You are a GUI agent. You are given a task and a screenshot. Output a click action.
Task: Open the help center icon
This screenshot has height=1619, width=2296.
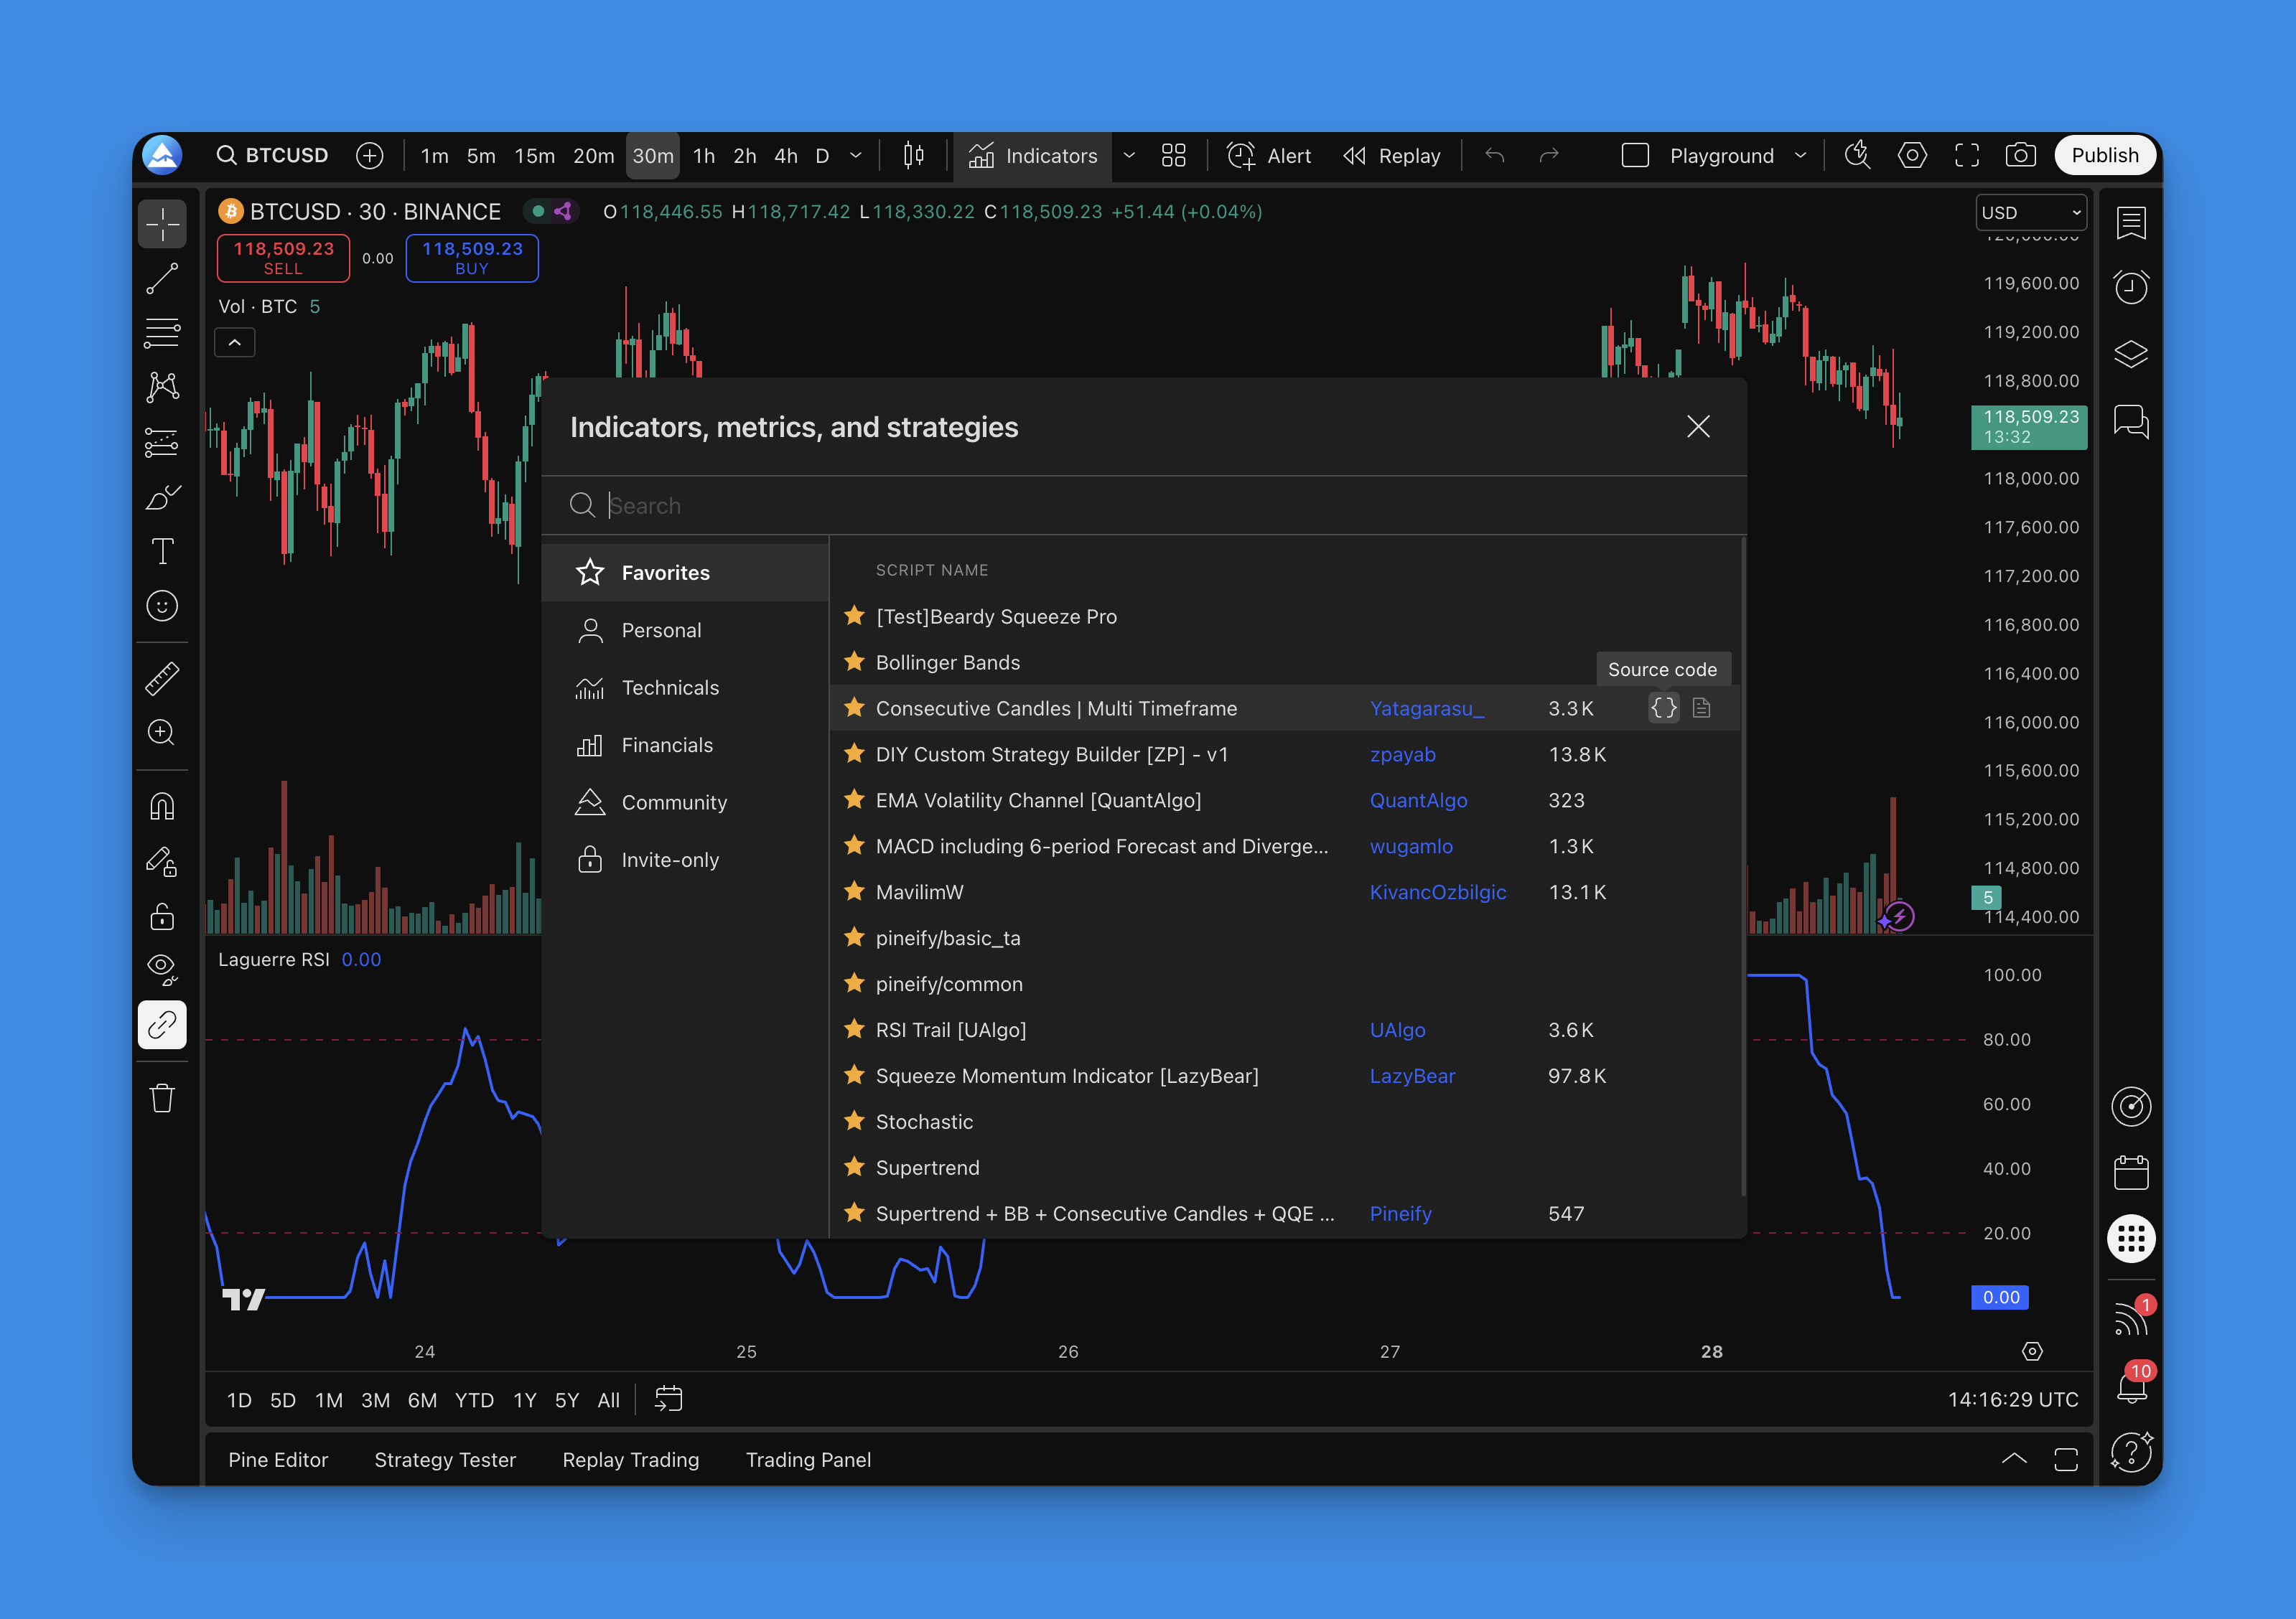click(2131, 1451)
